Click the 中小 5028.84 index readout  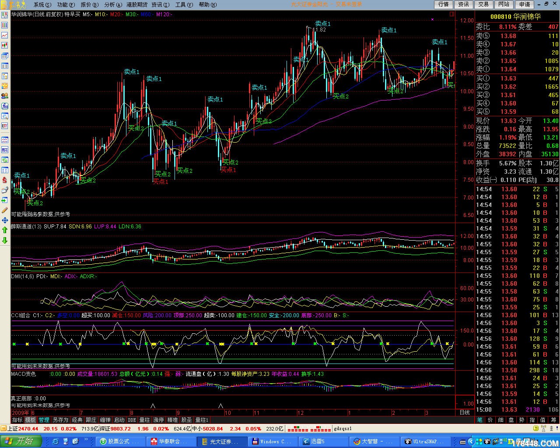point(207,429)
